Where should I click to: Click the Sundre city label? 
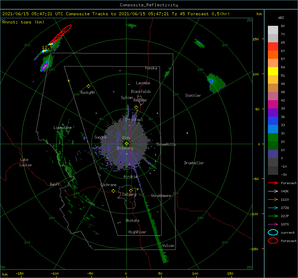[x=100, y=137]
